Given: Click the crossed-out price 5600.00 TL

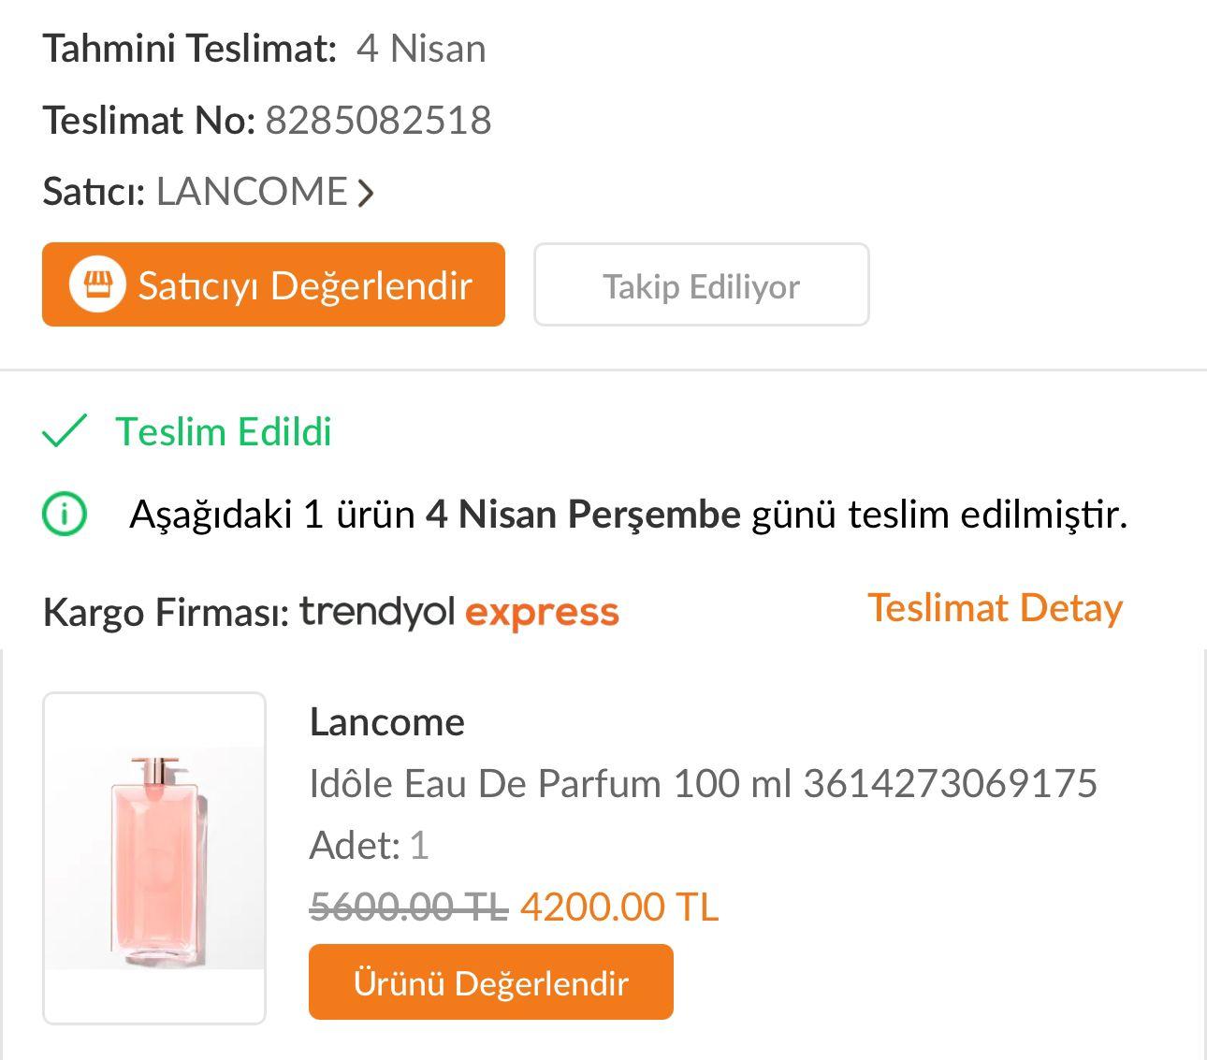Looking at the screenshot, I should point(407,906).
